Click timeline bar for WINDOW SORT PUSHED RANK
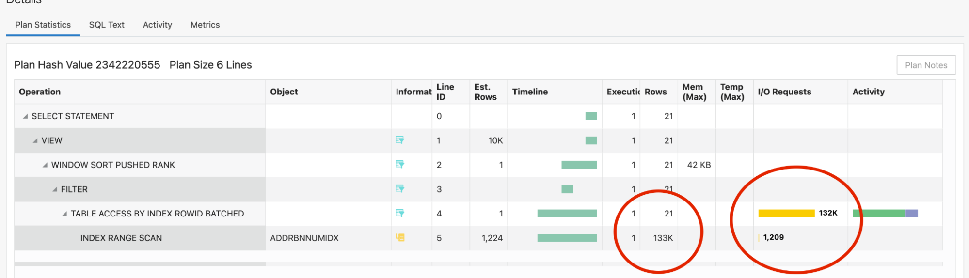The width and height of the screenshot is (969, 278). coord(579,165)
